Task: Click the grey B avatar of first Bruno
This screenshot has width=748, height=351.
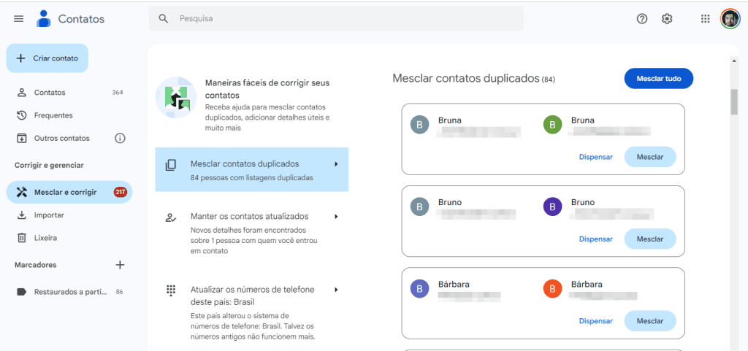Action: click(419, 207)
